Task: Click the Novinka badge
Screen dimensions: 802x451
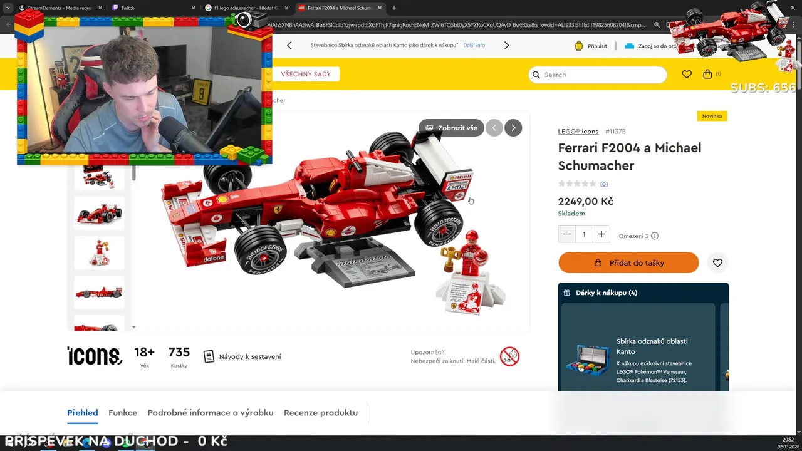Action: coord(712,116)
